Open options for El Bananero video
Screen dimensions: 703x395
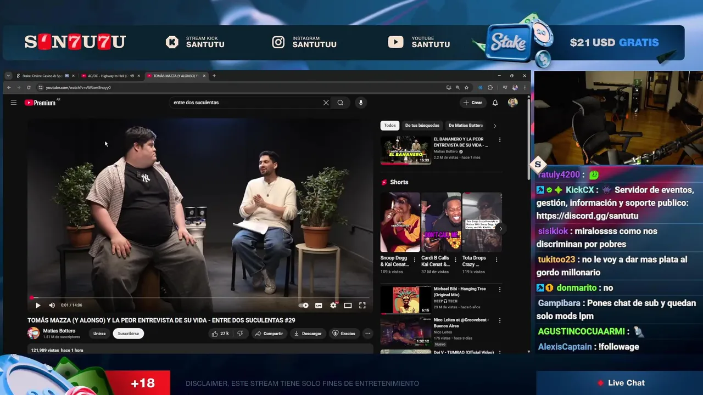pyautogui.click(x=500, y=140)
